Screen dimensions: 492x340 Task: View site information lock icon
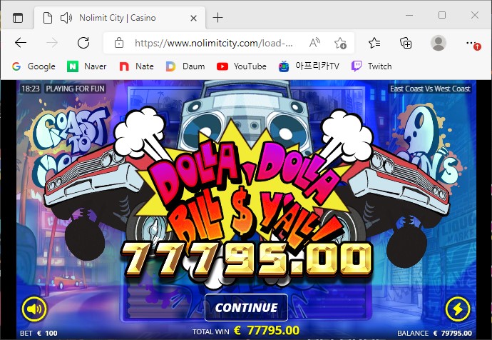119,43
